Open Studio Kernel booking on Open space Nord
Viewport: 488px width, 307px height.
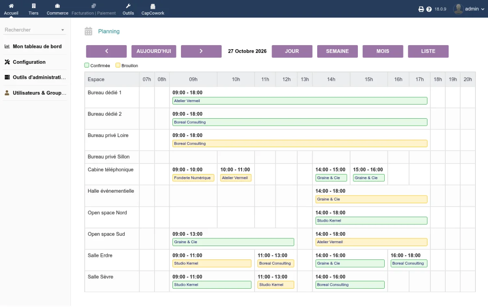tap(371, 220)
